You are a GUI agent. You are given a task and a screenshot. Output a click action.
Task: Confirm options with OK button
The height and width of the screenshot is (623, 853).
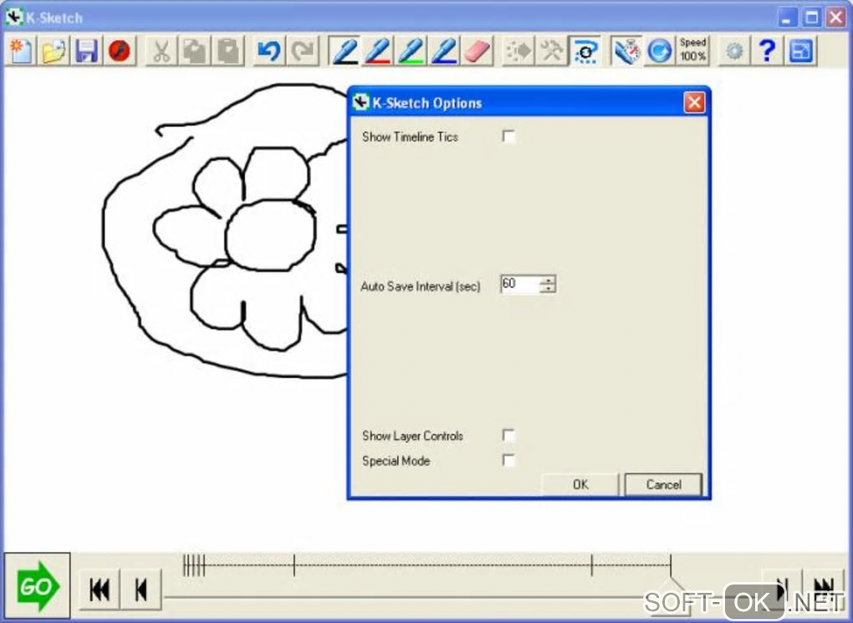coord(580,484)
